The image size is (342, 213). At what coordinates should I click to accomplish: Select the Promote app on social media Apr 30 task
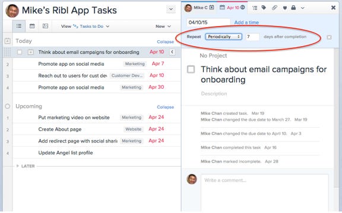pyautogui.click(x=71, y=88)
